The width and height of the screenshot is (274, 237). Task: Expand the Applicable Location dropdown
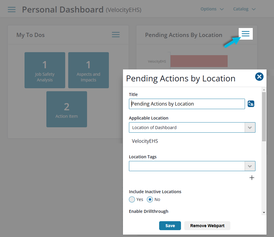pyautogui.click(x=250, y=128)
